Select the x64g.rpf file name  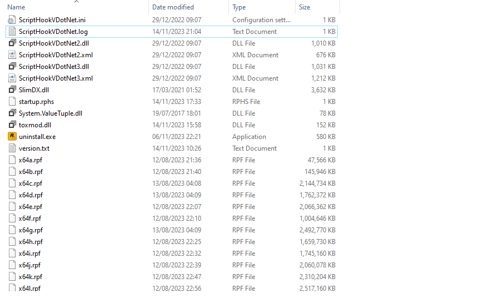coord(31,230)
